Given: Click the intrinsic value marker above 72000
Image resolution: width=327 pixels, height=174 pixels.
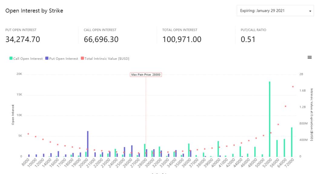Looking at the screenshot, I should point(293,87).
